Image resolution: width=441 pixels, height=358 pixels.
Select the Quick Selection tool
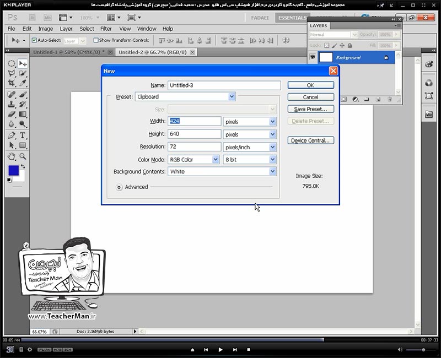23,73
